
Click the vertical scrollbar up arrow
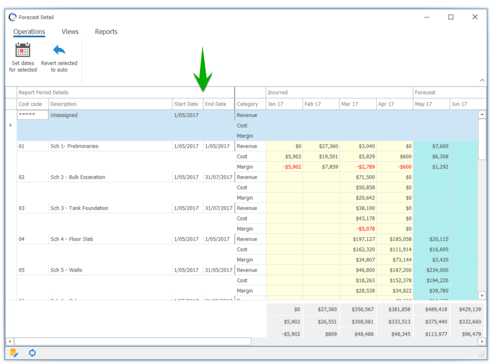click(482, 114)
